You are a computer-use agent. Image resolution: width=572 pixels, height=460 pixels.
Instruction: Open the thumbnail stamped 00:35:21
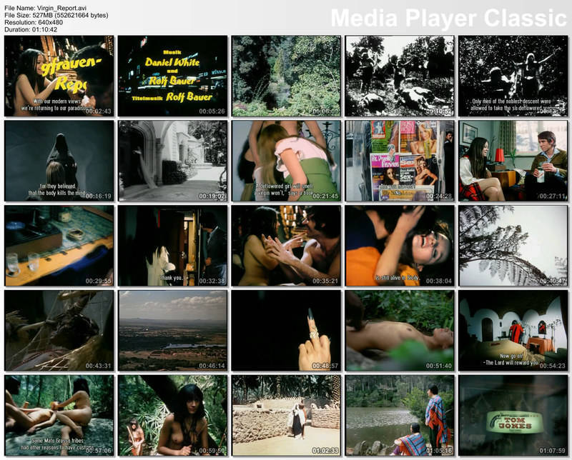(287, 246)
